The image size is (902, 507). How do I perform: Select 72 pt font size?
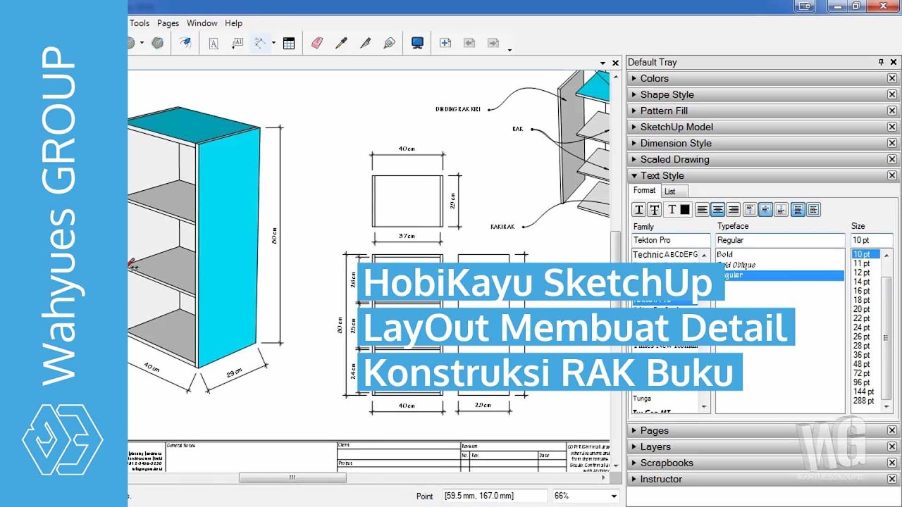click(x=862, y=373)
